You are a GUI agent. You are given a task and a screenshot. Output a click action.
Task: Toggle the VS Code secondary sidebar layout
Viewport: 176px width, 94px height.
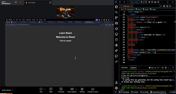(x=158, y=2)
